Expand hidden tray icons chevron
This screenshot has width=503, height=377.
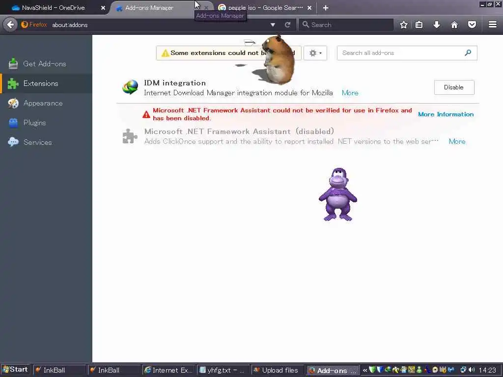click(x=365, y=370)
